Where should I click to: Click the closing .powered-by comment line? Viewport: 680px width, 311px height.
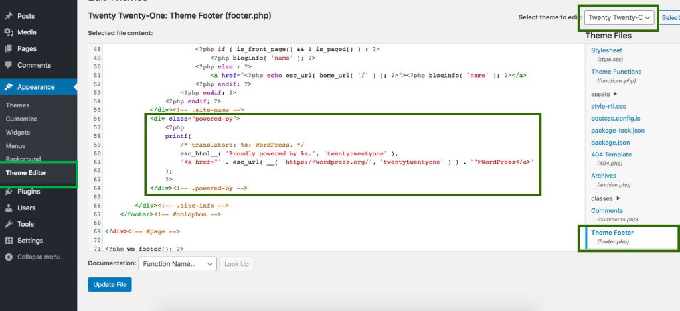[x=199, y=188]
